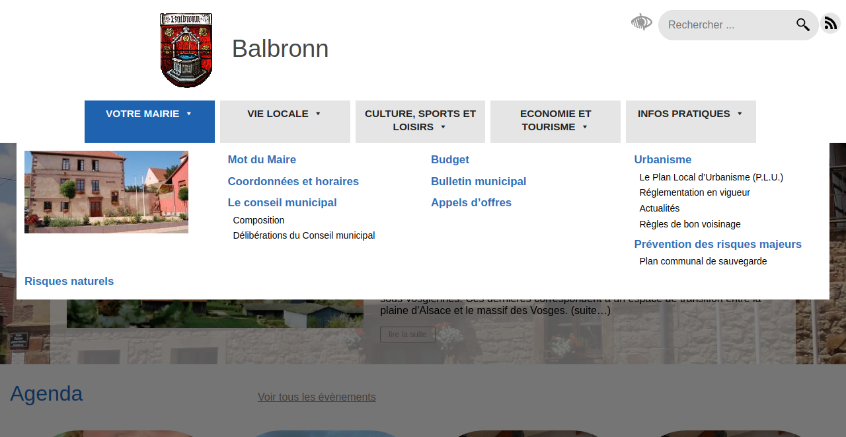Open the Budget link

(x=450, y=159)
